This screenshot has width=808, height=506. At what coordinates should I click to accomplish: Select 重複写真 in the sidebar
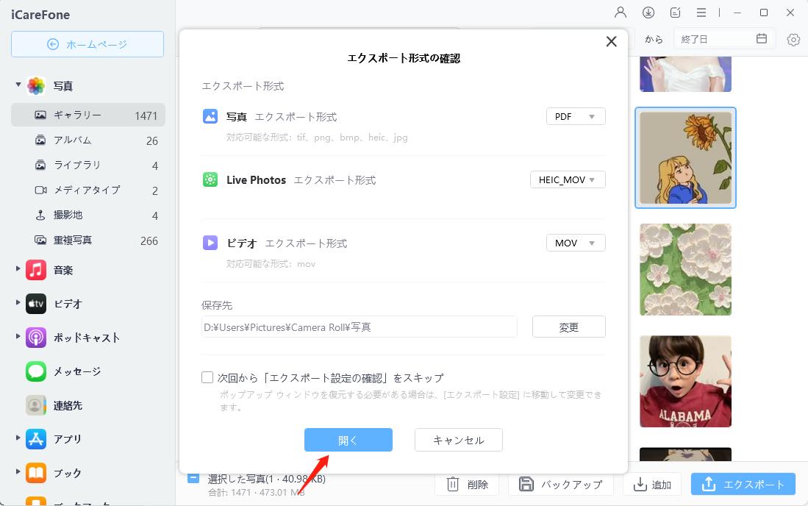point(72,240)
